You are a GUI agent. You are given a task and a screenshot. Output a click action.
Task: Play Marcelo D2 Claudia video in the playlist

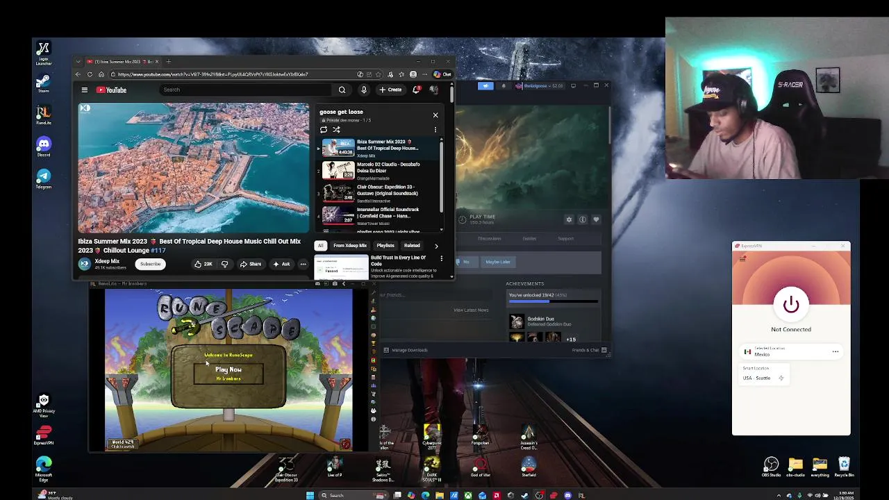(x=379, y=170)
